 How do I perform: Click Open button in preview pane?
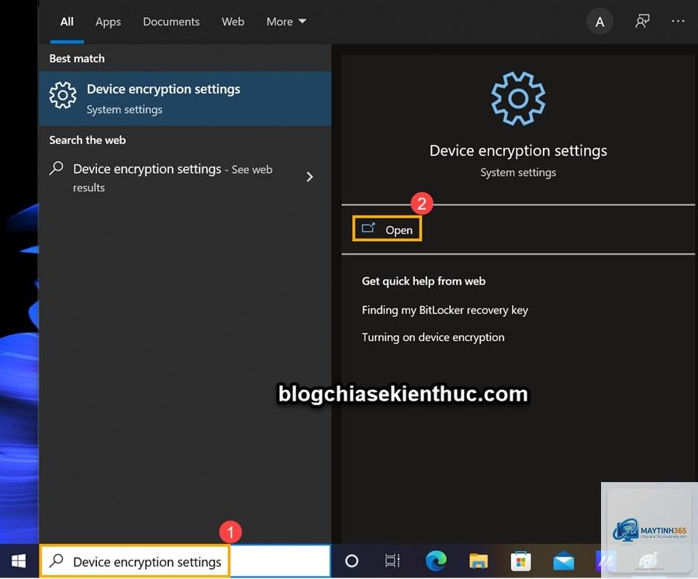click(x=387, y=229)
